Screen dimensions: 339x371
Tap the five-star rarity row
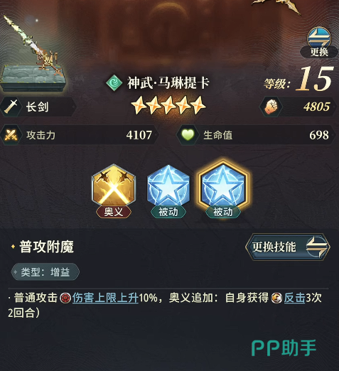[x=168, y=105]
